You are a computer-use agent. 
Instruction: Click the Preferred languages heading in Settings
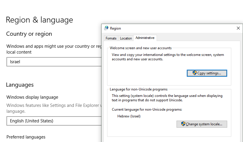(x=26, y=137)
